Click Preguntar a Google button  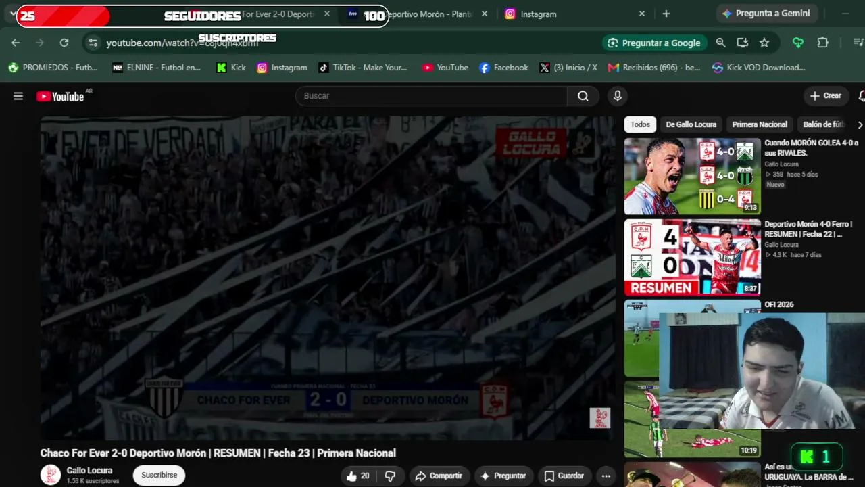click(654, 43)
